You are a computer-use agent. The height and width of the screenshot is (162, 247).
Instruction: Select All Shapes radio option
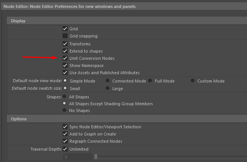[64, 96]
